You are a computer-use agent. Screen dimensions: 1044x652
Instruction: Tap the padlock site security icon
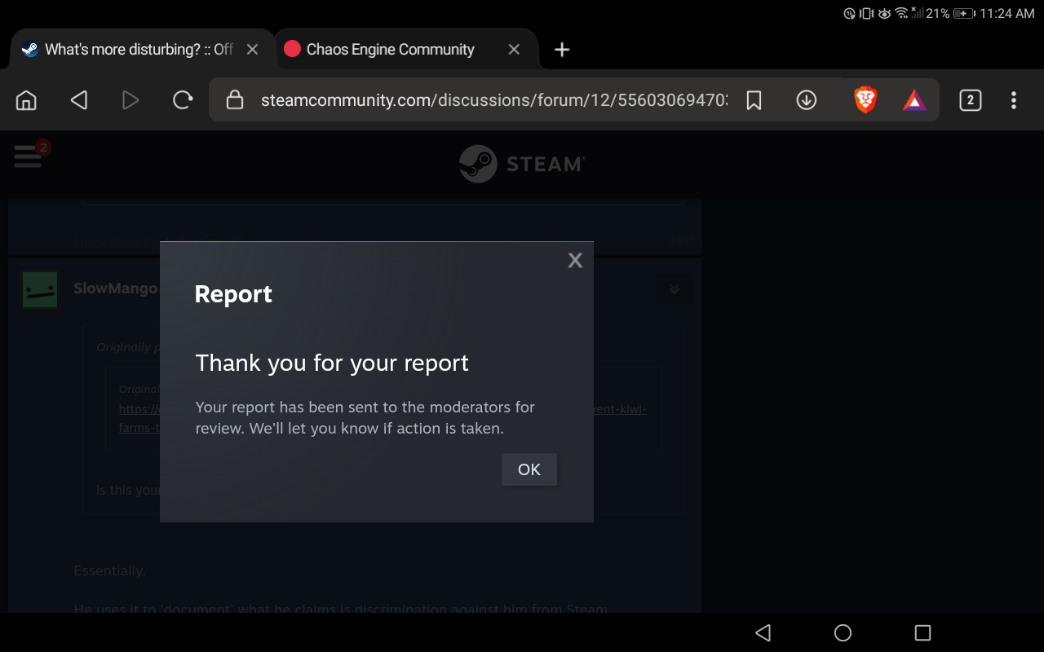pyautogui.click(x=235, y=100)
